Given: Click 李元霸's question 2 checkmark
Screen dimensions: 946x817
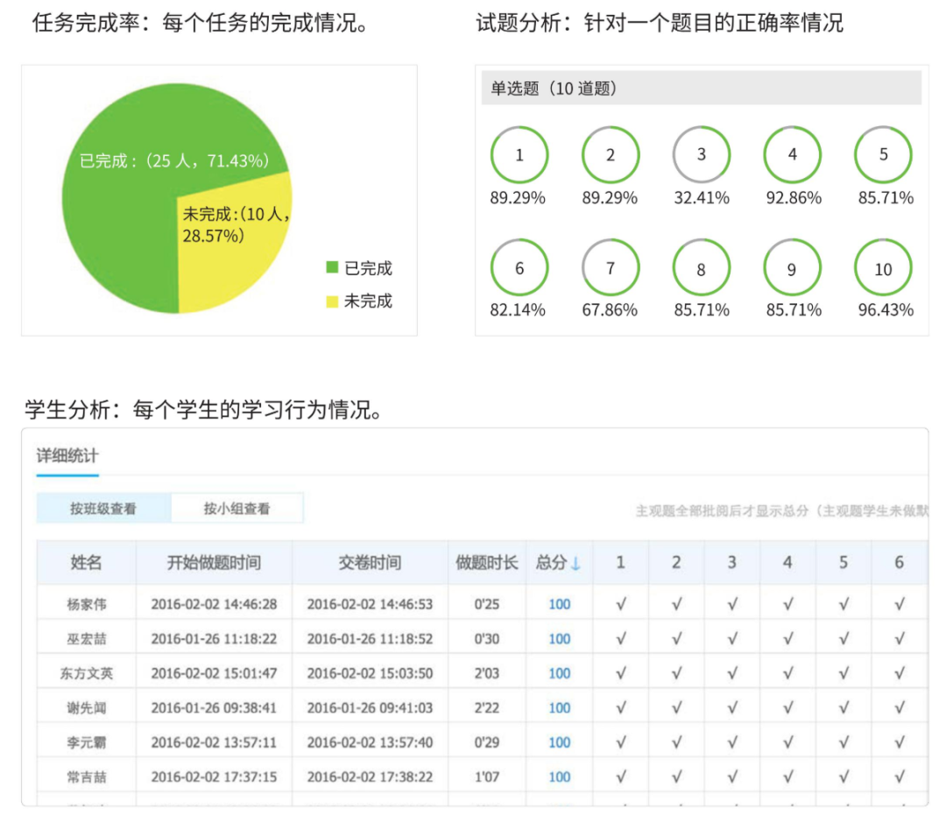Looking at the screenshot, I should point(676,742).
